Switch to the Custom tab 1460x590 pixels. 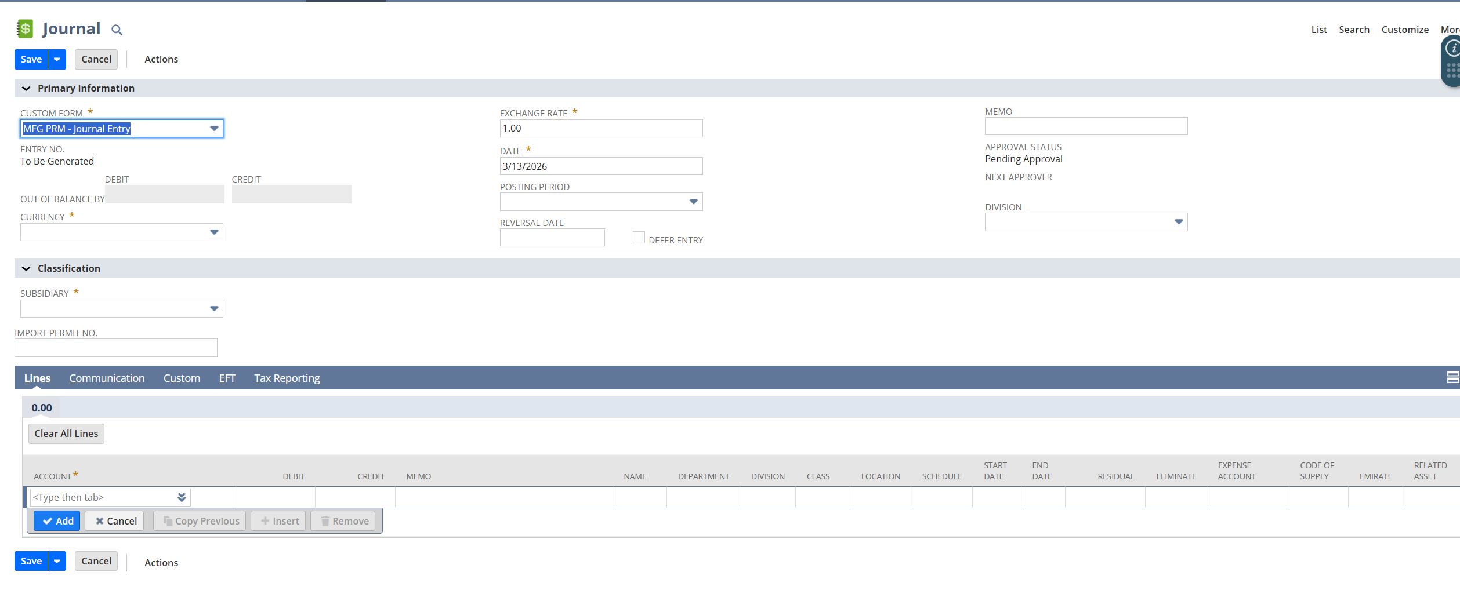coord(182,378)
